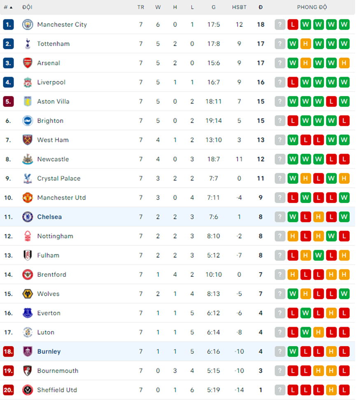356x401 pixels.
Task: Click Manchester City's red L form badge
Action: (x=293, y=25)
